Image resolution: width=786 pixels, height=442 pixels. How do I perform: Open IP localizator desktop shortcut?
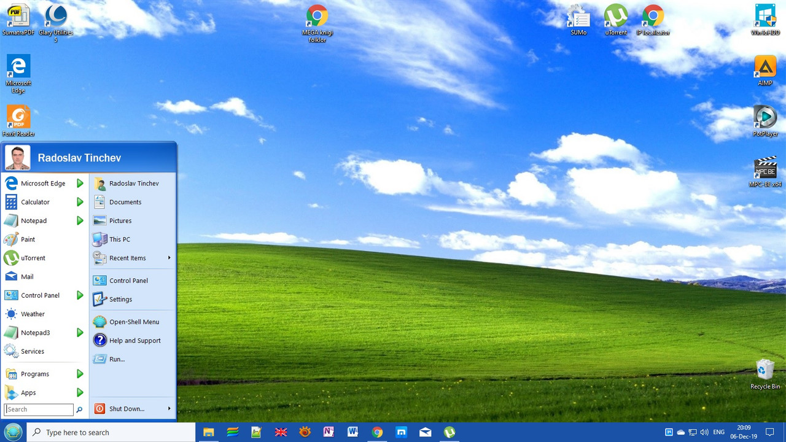tap(653, 20)
